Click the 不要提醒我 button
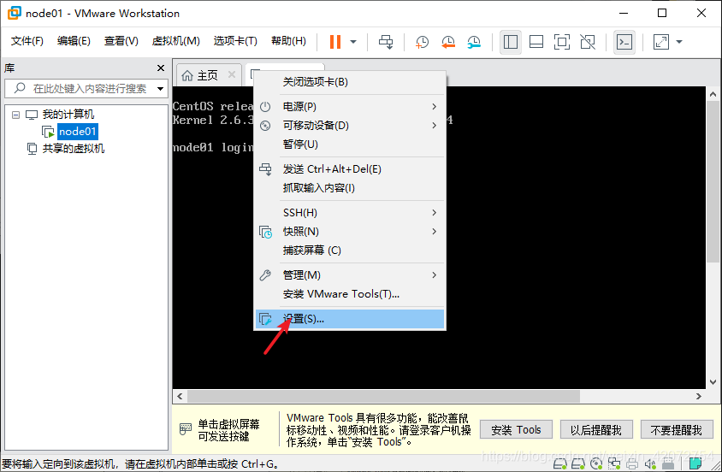 coord(677,430)
